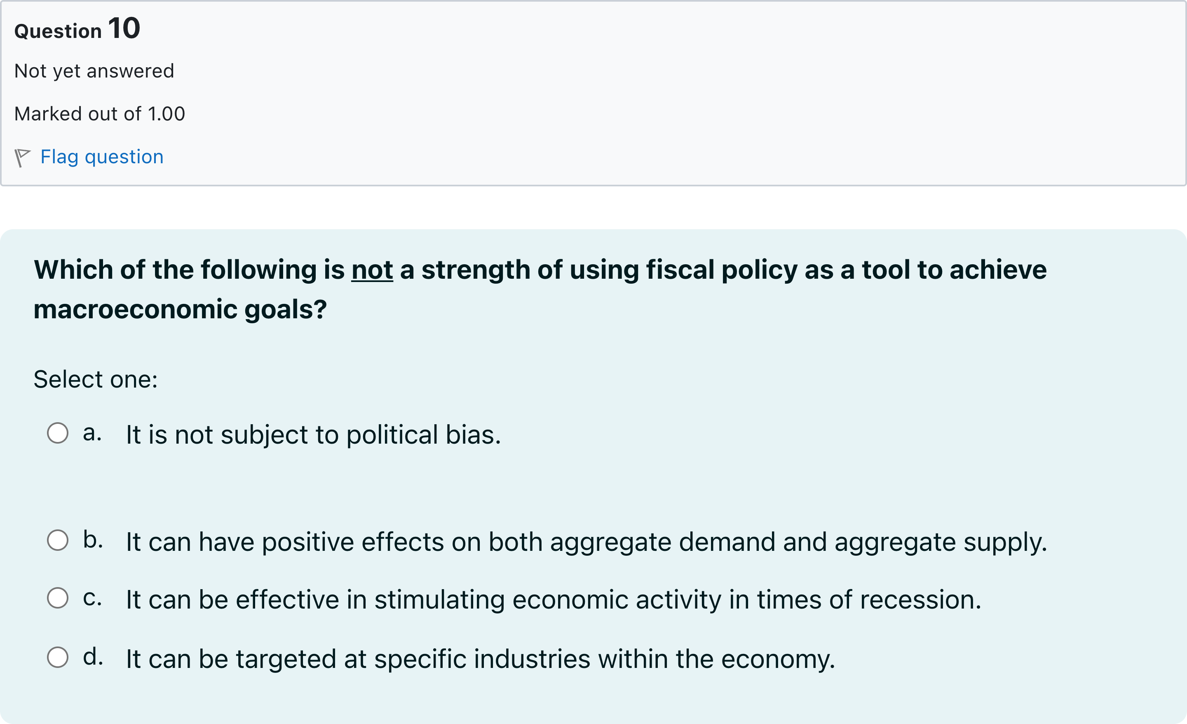Open the Flag question link
Screen dimensions: 1187x724
(102, 157)
